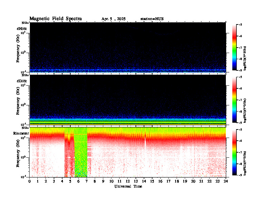Click hour "2" on the Universal Time axis
Viewport: 269px width, 208px height.
(46, 181)
